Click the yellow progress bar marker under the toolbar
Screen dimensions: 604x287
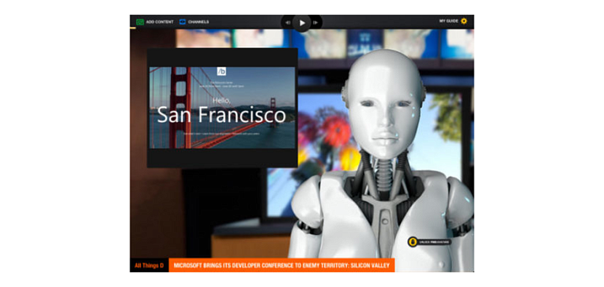[133, 28]
